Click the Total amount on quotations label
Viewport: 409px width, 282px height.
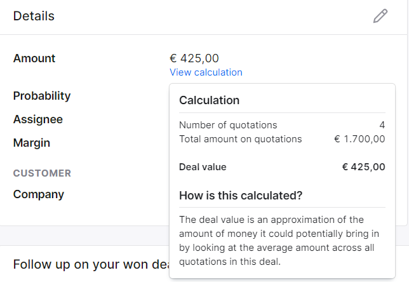(240, 139)
